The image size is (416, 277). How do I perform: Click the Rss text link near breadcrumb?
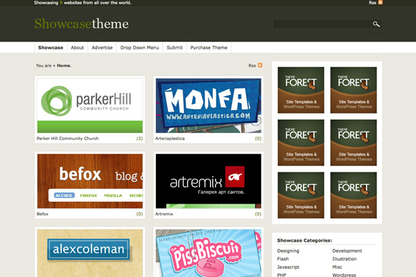tap(252, 66)
